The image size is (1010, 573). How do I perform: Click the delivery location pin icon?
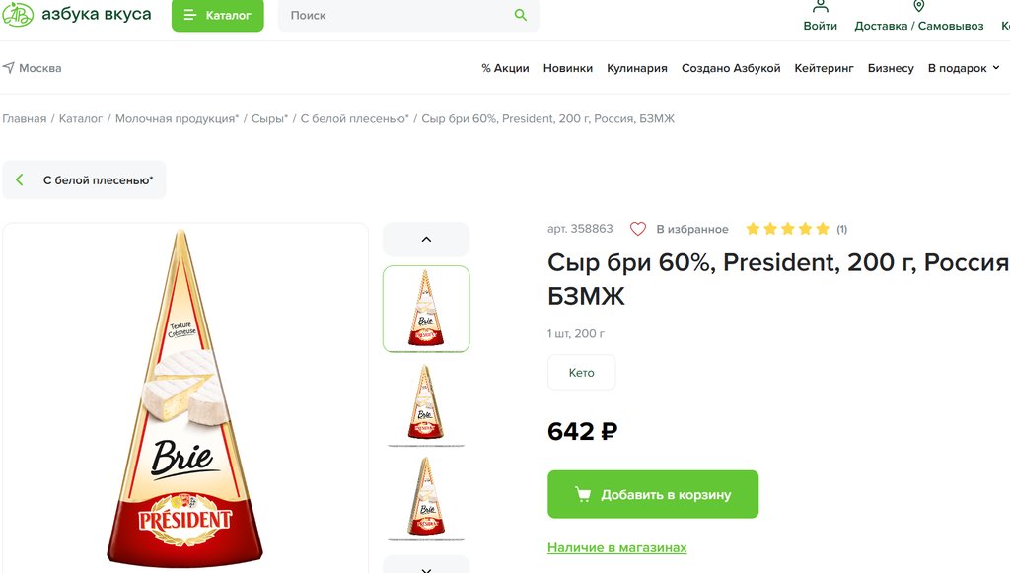click(x=918, y=6)
